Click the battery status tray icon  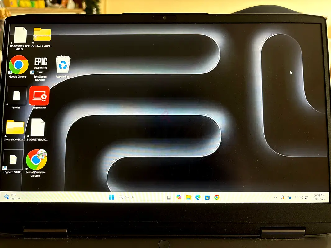[x=306, y=197]
